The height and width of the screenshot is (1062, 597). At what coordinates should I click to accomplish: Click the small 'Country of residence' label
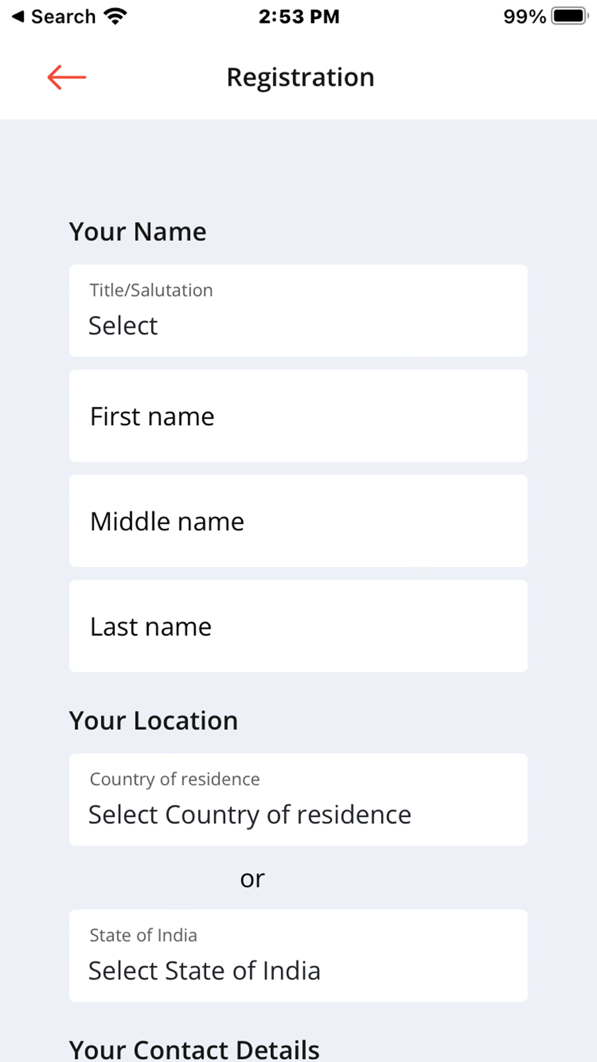click(x=174, y=779)
